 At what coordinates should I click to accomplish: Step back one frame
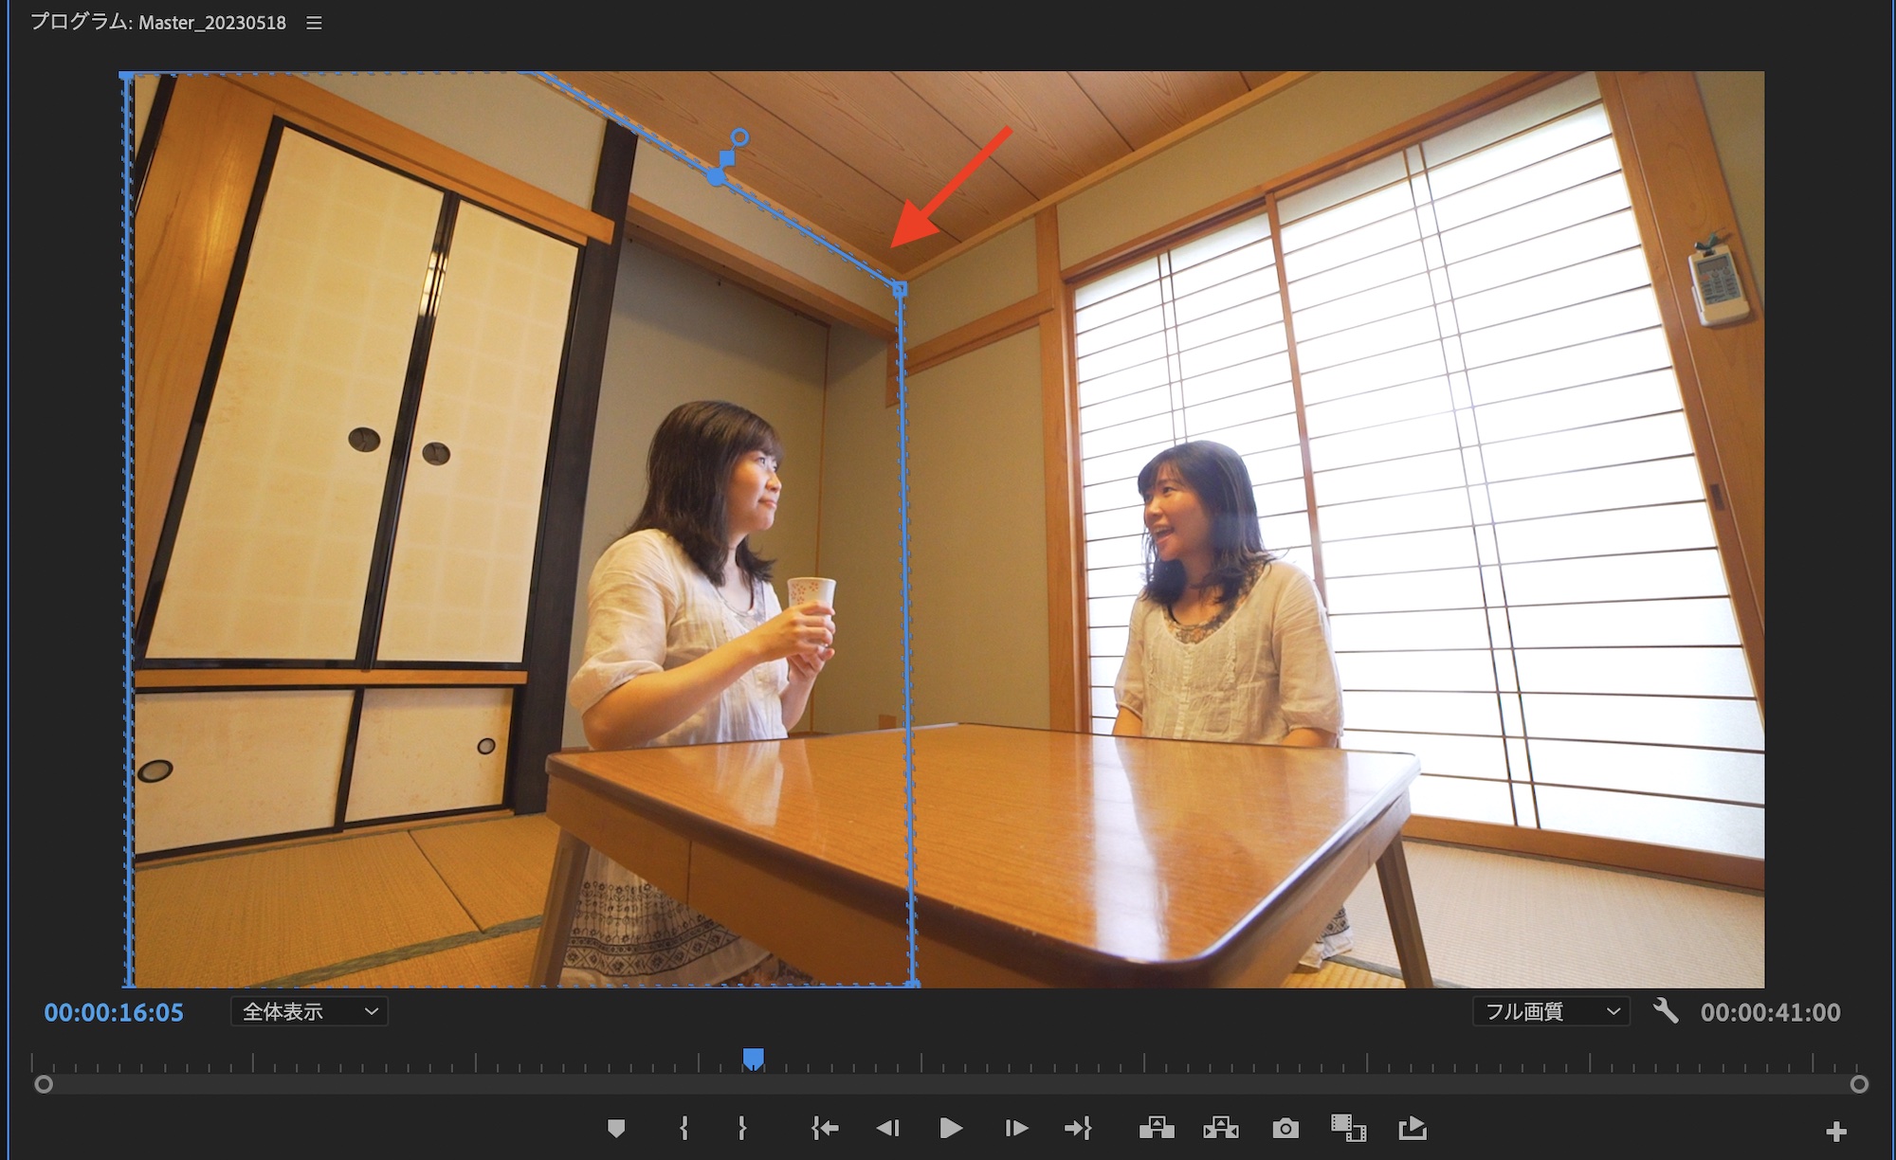(887, 1128)
